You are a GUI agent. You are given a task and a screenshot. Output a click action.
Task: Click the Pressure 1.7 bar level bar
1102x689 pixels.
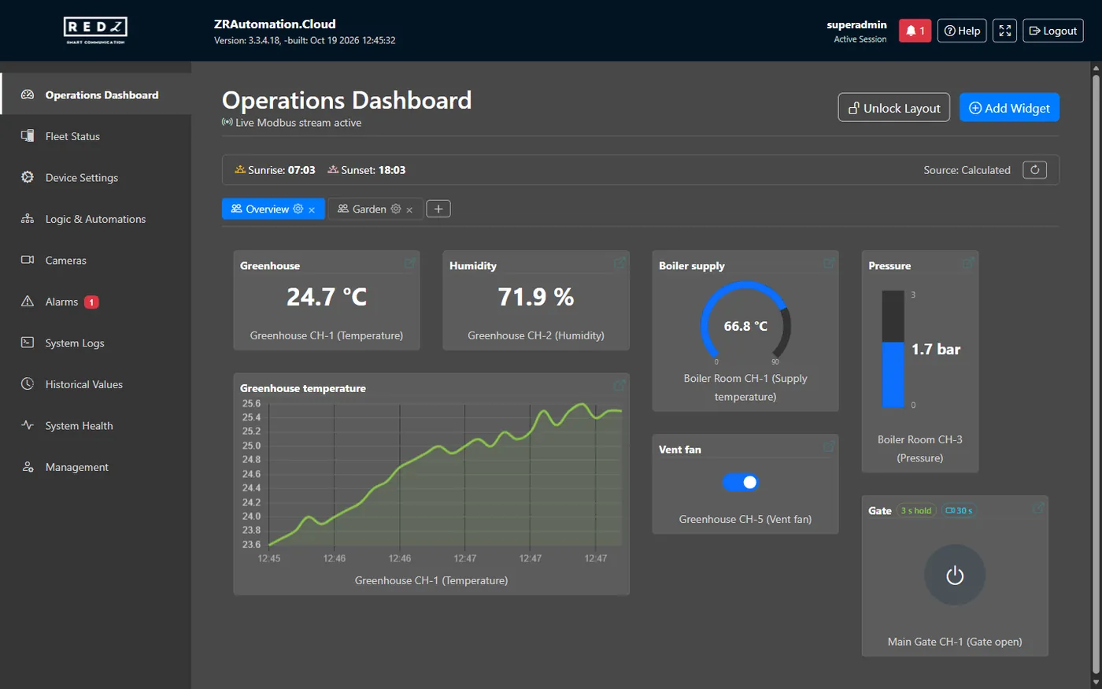click(x=893, y=349)
